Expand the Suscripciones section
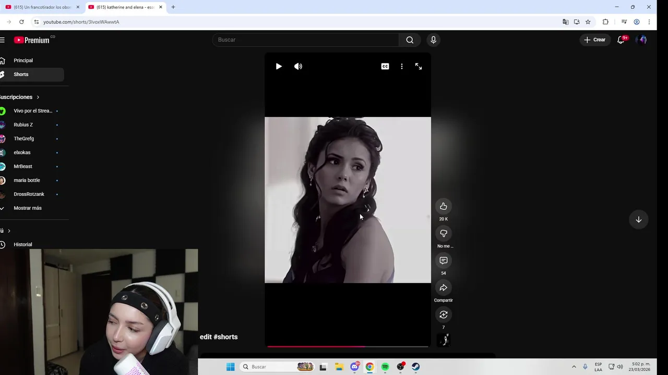This screenshot has width=668, height=375. (20, 97)
